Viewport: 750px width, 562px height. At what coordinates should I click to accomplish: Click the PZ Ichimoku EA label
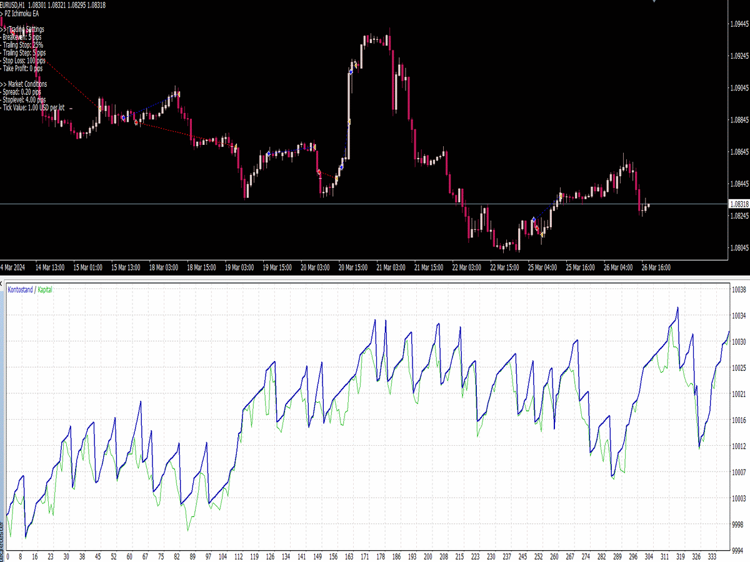tap(25, 14)
